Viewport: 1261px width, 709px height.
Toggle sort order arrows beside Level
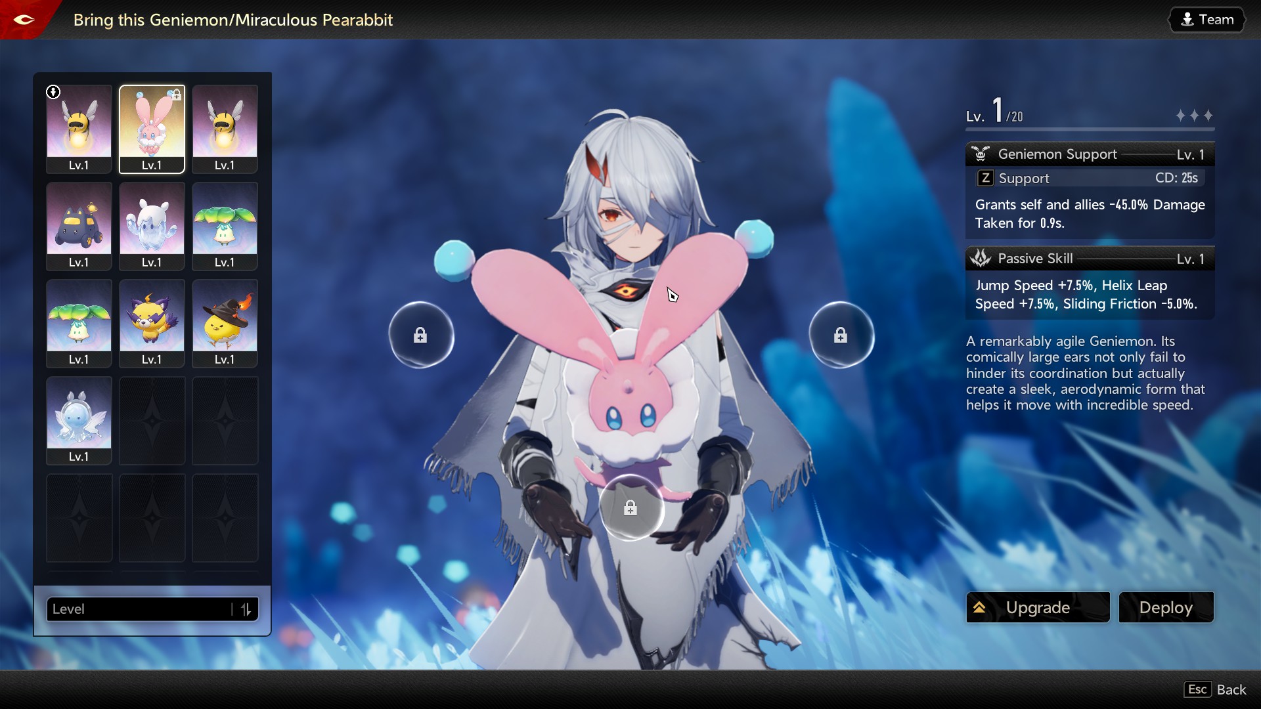(x=246, y=609)
